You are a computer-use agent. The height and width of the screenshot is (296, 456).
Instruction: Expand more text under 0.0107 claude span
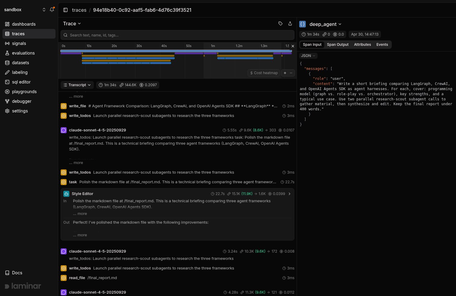coord(76,163)
